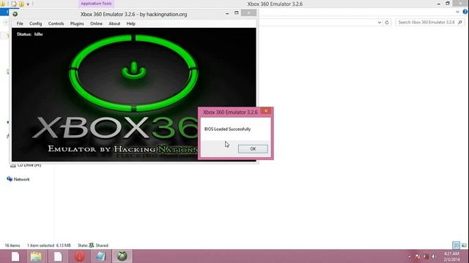Click the search magnifier icon in Explorer

pyautogui.click(x=460, y=23)
